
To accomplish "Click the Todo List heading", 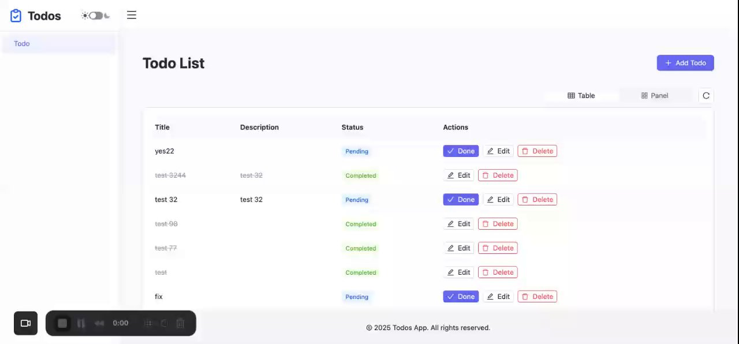I will pyautogui.click(x=173, y=63).
